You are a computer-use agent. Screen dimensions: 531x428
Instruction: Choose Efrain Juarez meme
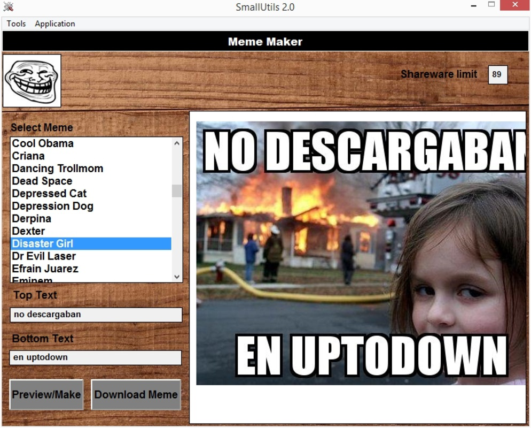click(91, 269)
